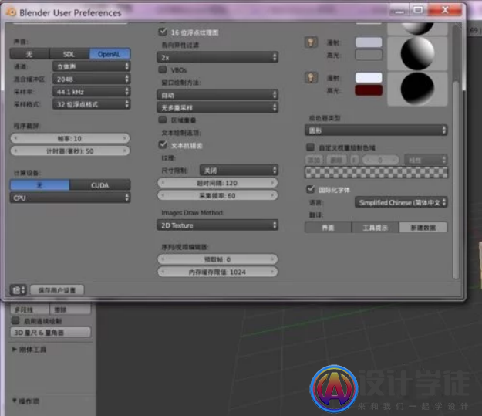This screenshot has width=482, height=416.
Task: Open the 采样率 44.1 kHz dropdown
Action: click(x=91, y=92)
